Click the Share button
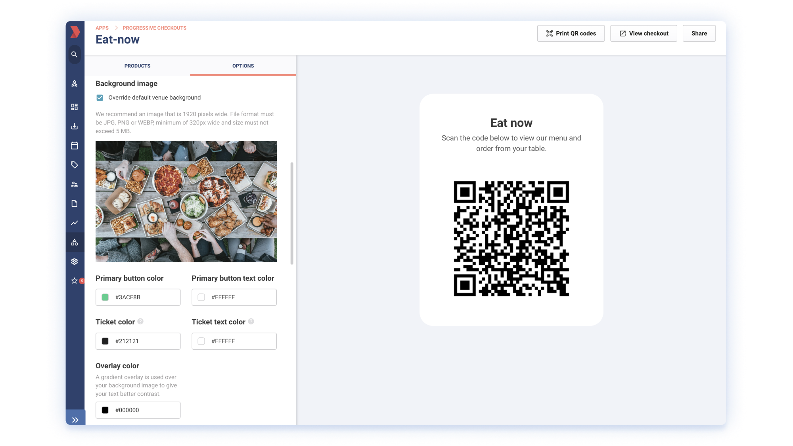This screenshot has height=446, width=793. click(699, 33)
